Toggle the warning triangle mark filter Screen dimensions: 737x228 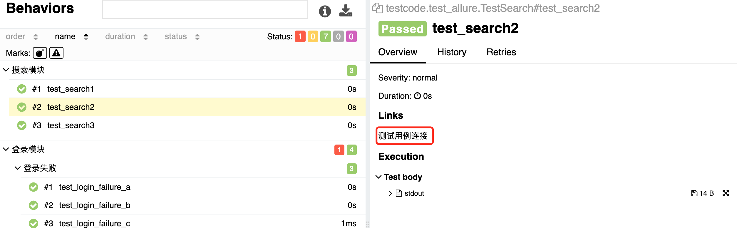click(x=56, y=53)
